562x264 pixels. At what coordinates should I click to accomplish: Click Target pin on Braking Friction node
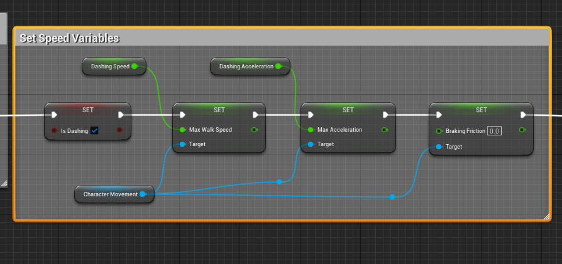coord(439,146)
